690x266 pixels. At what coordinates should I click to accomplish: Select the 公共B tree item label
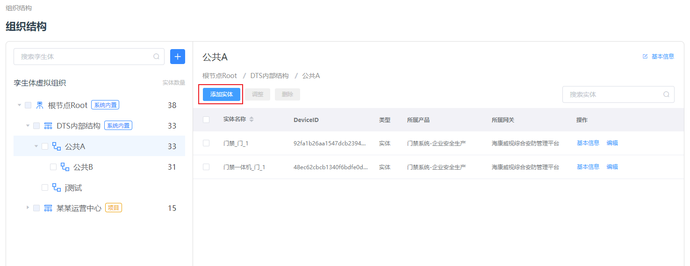[83, 167]
